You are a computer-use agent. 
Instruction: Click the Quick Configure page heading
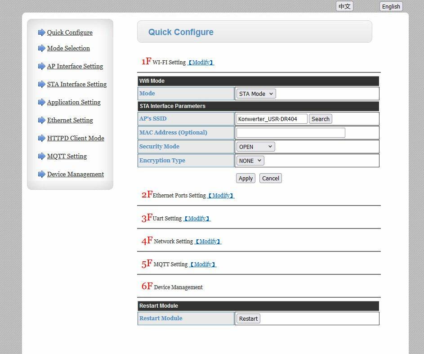pos(181,32)
